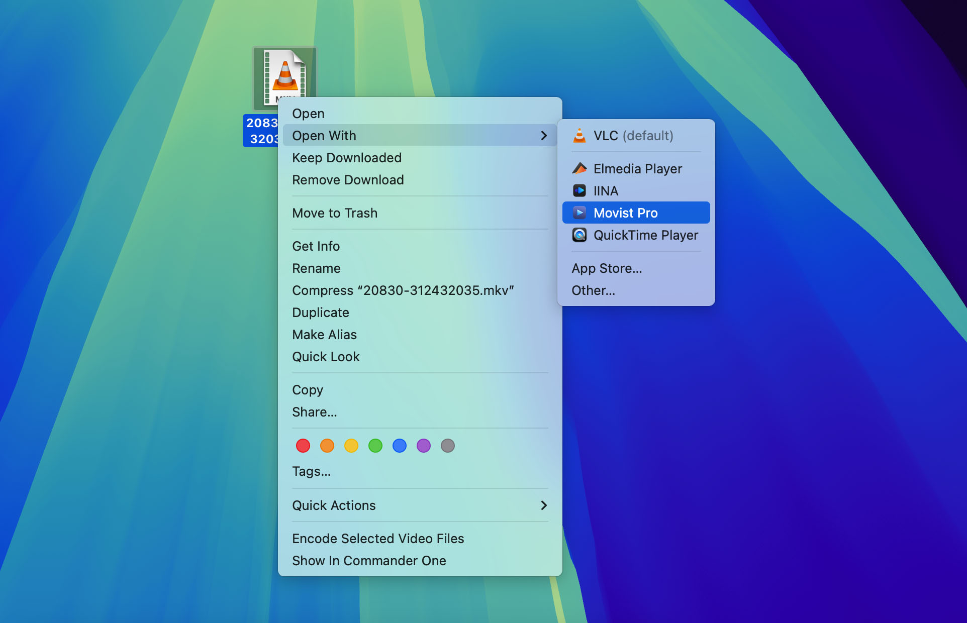967x623 pixels.
Task: Choose Show In Commander One
Action: (369, 561)
